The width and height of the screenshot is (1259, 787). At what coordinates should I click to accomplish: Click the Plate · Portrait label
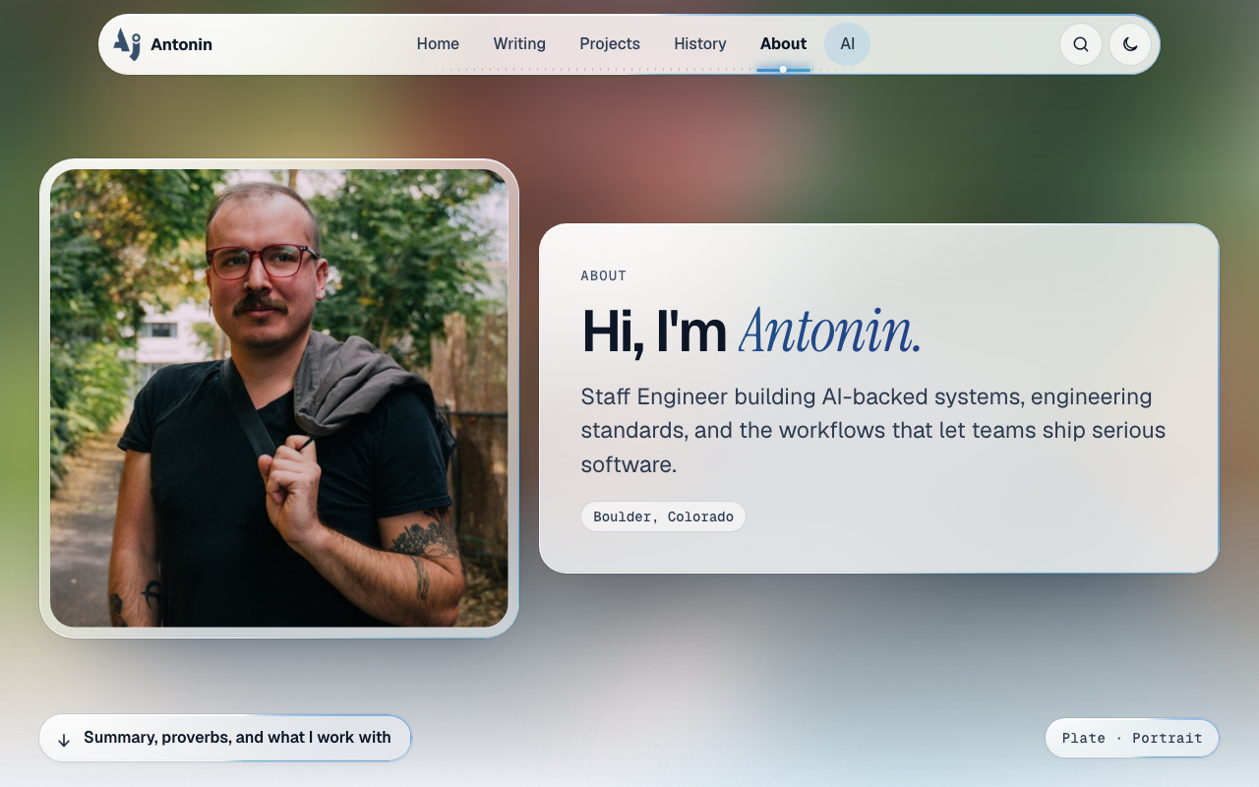click(x=1132, y=738)
